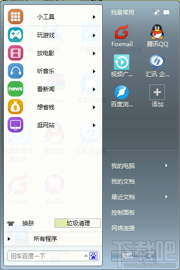Open the video ad filter app icon

point(122,62)
